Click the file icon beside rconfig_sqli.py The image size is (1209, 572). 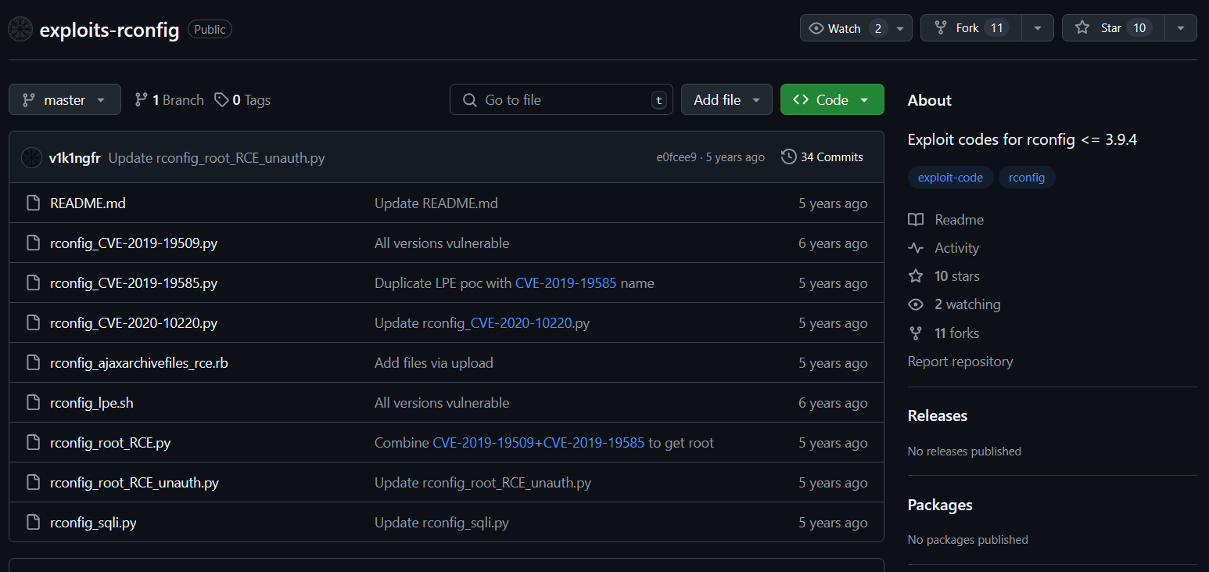point(33,523)
